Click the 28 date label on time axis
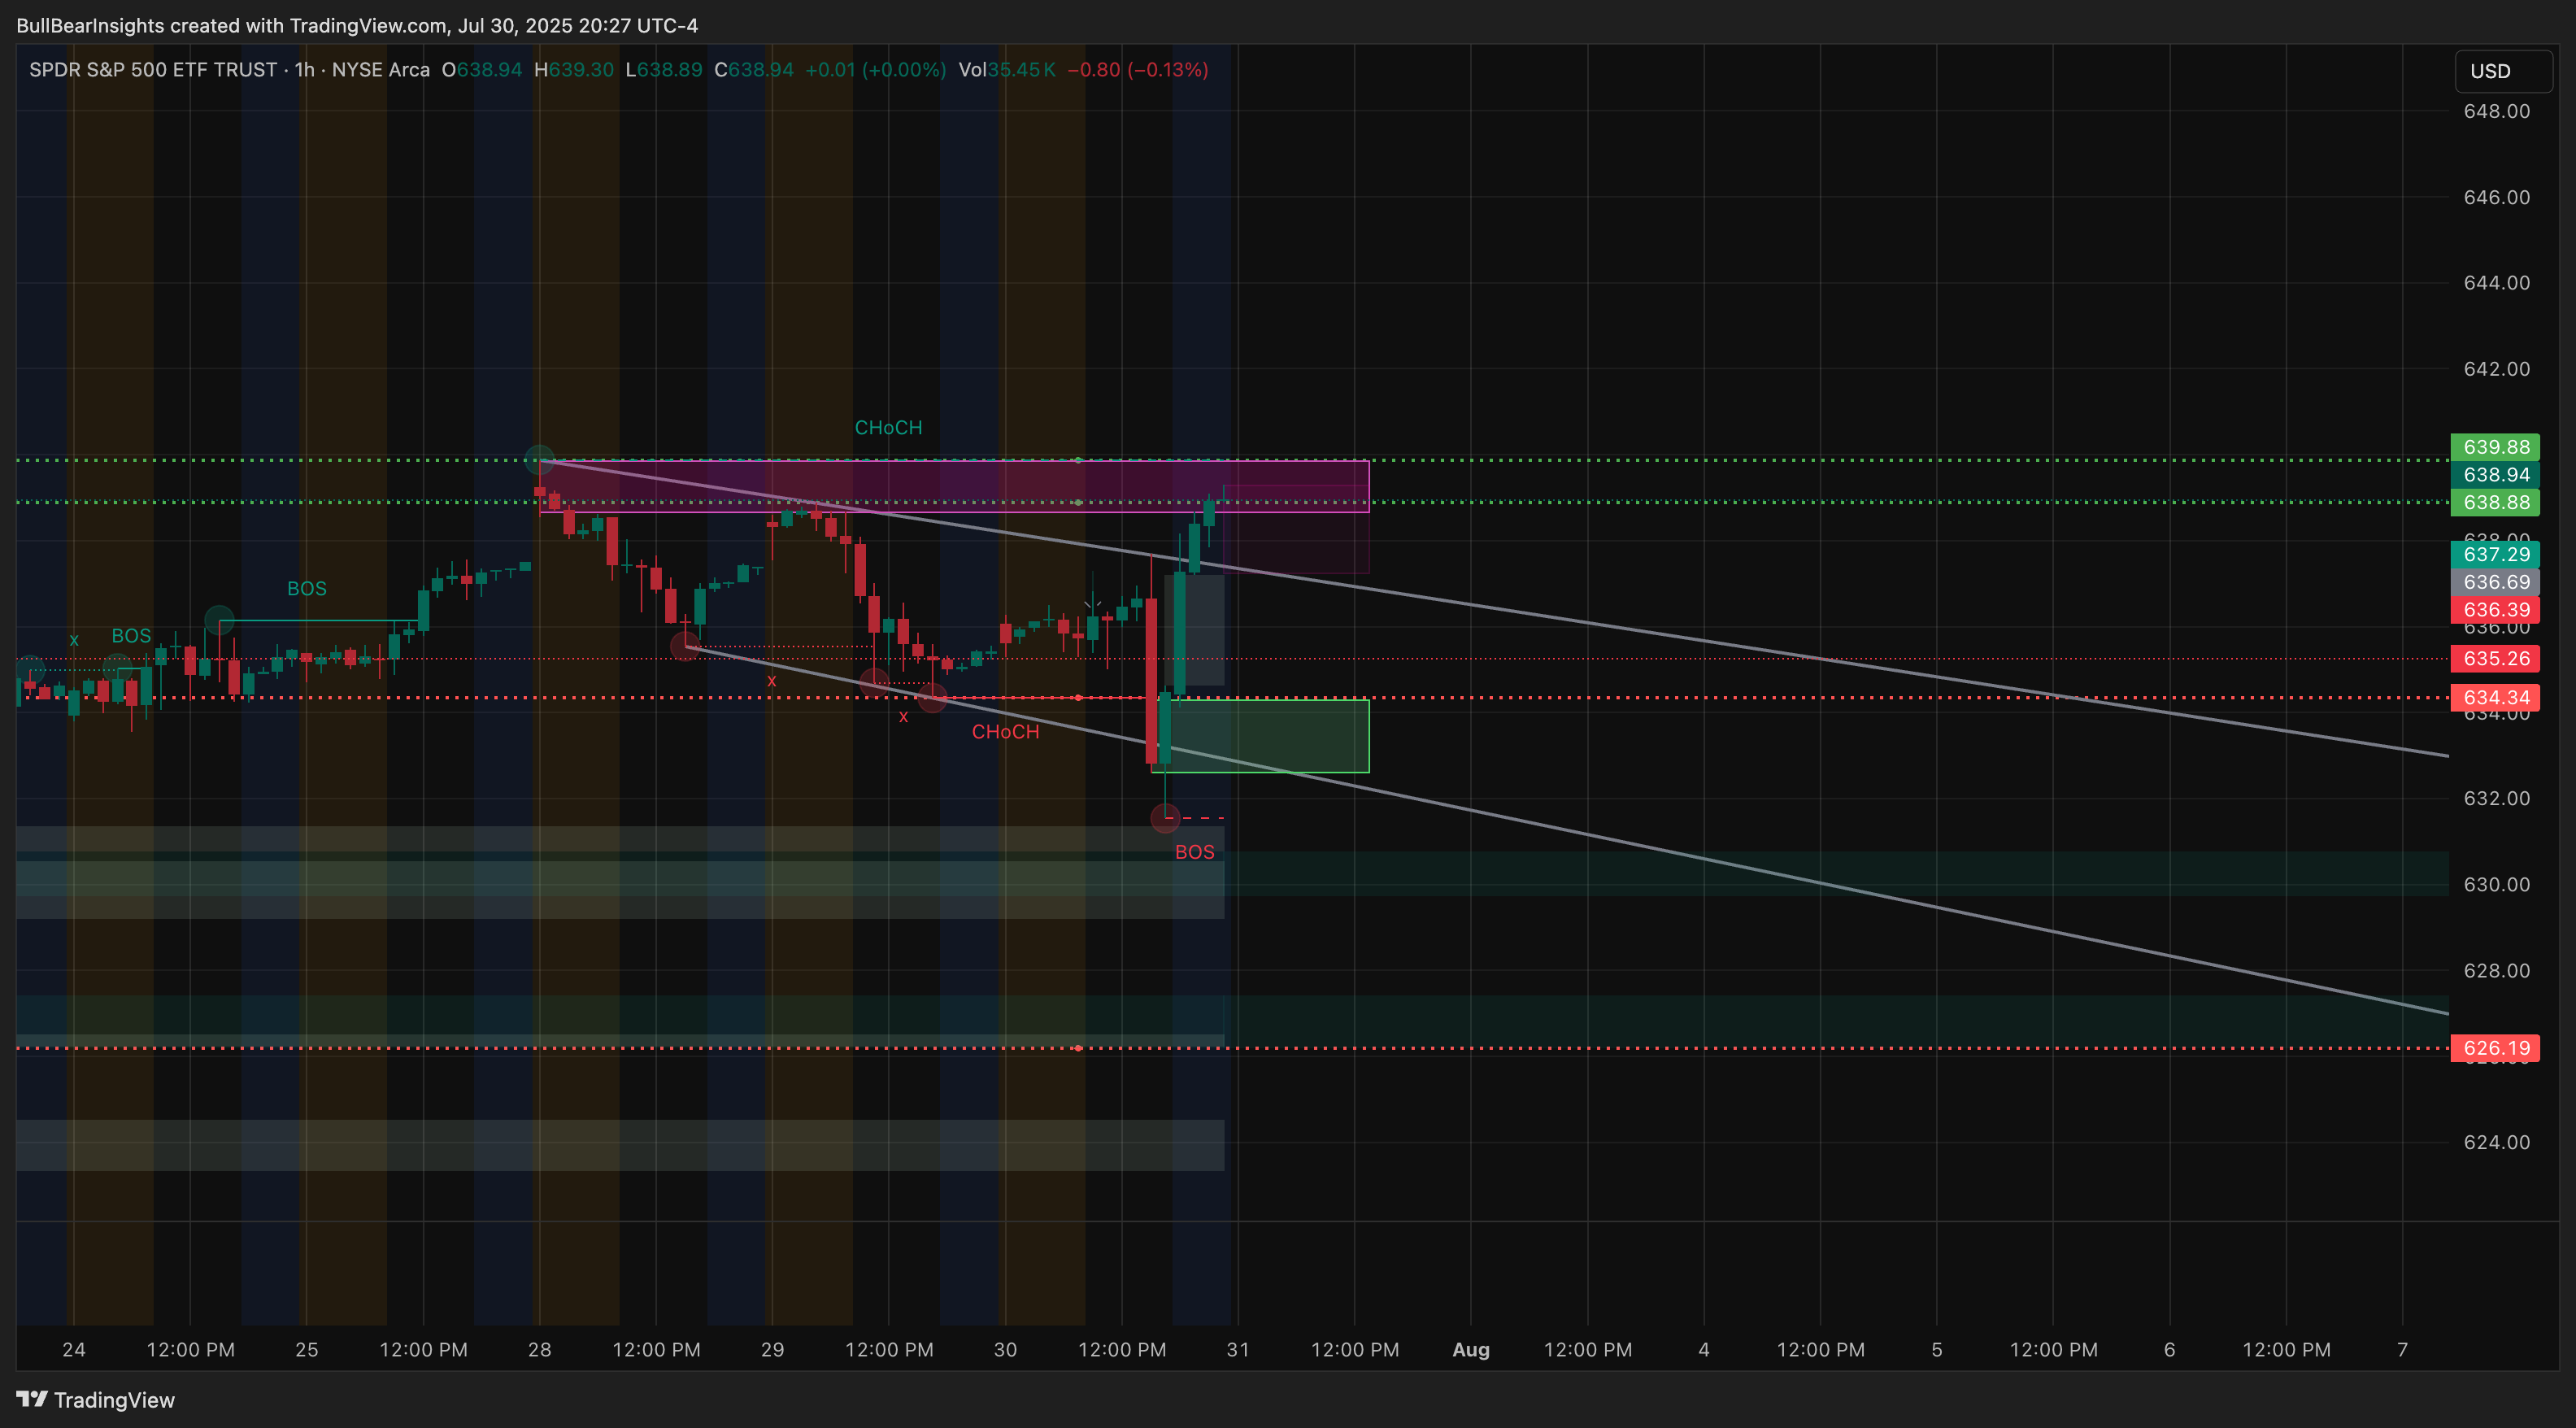Viewport: 2576px width, 1428px height. (x=540, y=1349)
